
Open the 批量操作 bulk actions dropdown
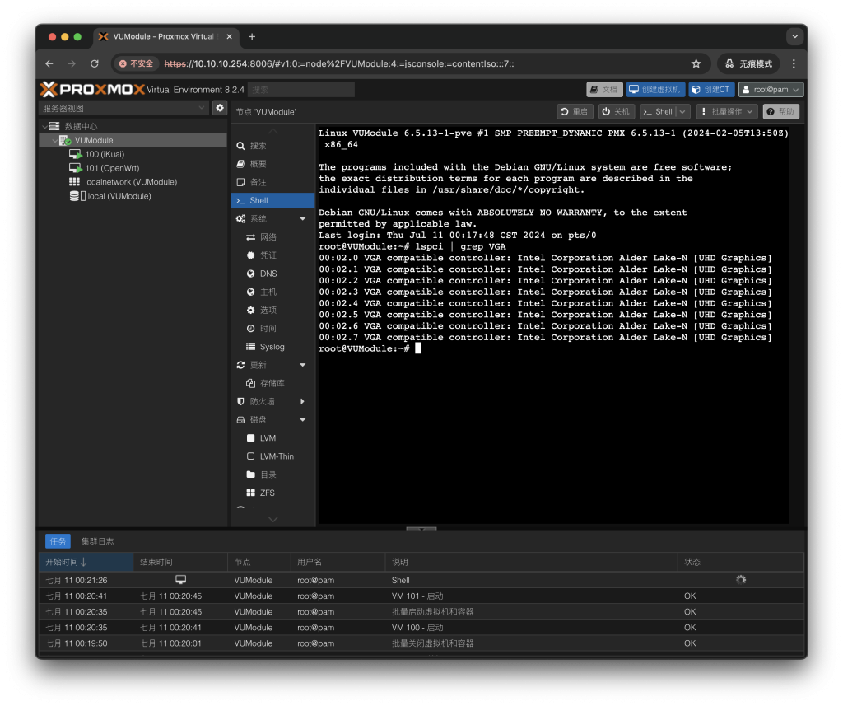(726, 111)
